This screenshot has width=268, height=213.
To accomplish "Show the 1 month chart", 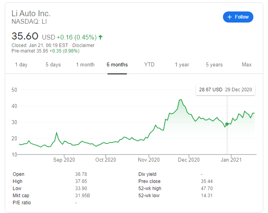I will [x=85, y=65].
